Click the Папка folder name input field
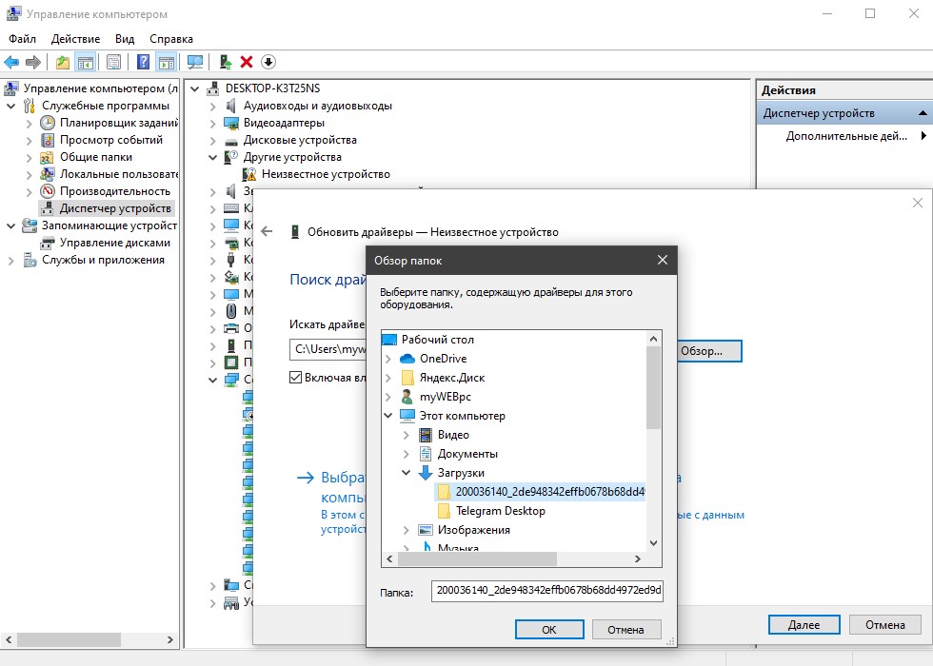Screen dimensions: 933x666 [x=546, y=591]
